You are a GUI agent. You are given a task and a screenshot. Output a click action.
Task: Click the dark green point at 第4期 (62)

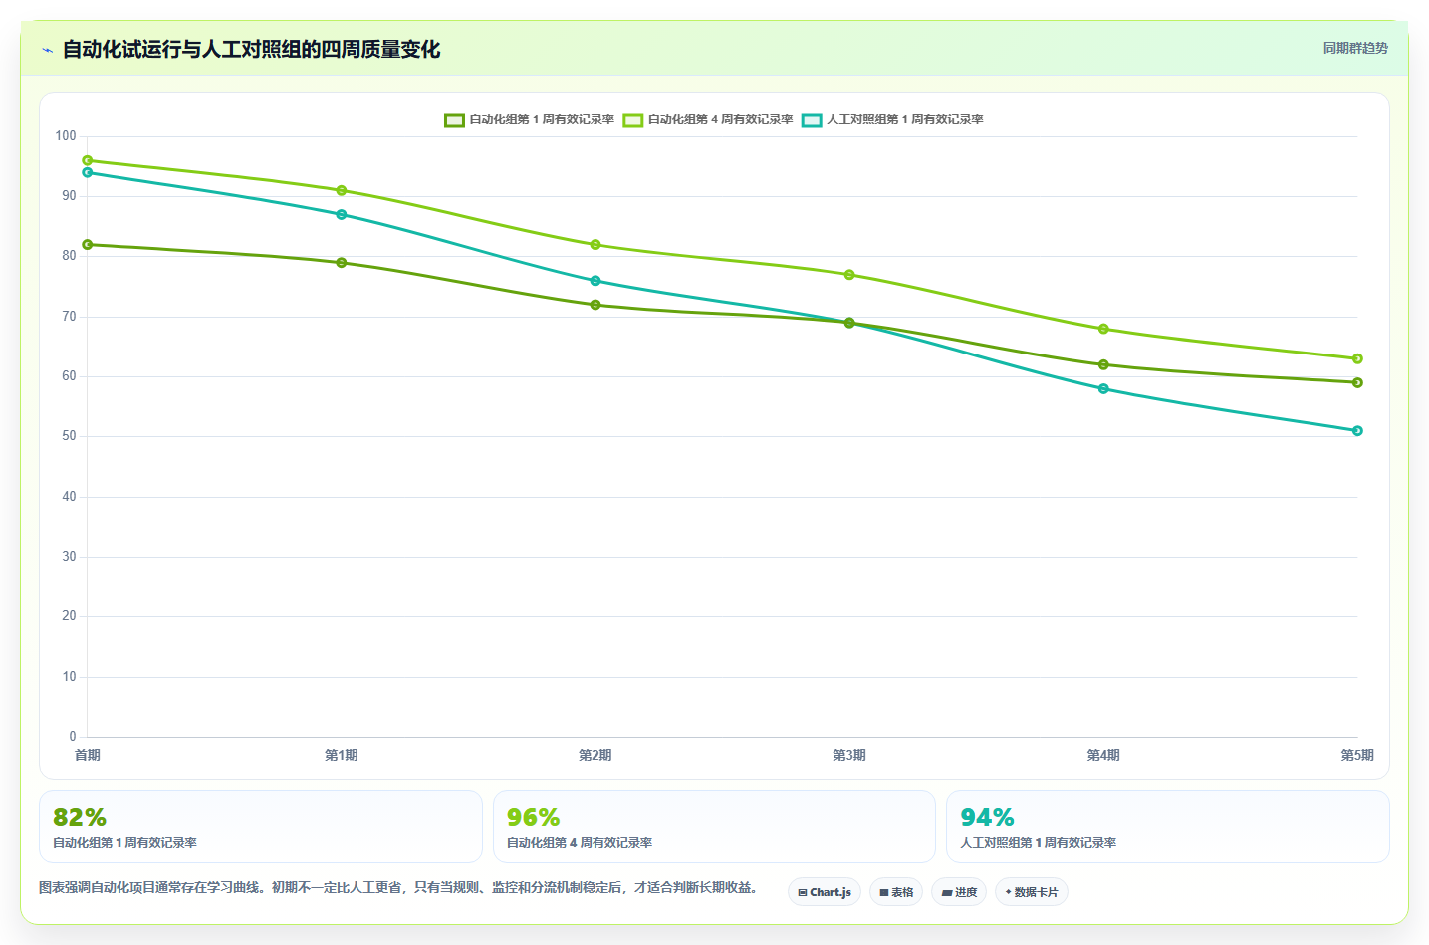[x=1103, y=364]
